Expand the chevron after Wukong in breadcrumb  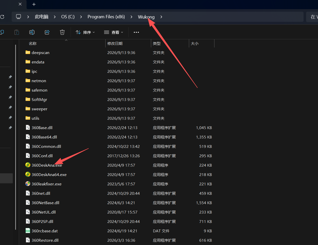[x=161, y=17]
